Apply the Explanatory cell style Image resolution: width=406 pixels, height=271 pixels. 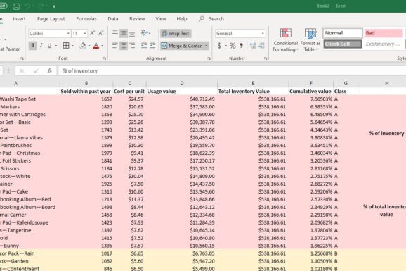384,44
